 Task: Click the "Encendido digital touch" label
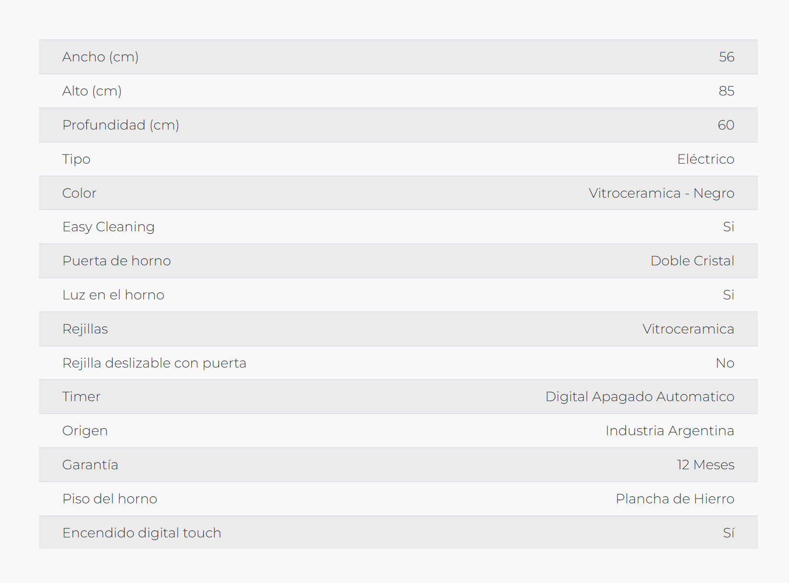[x=142, y=533]
